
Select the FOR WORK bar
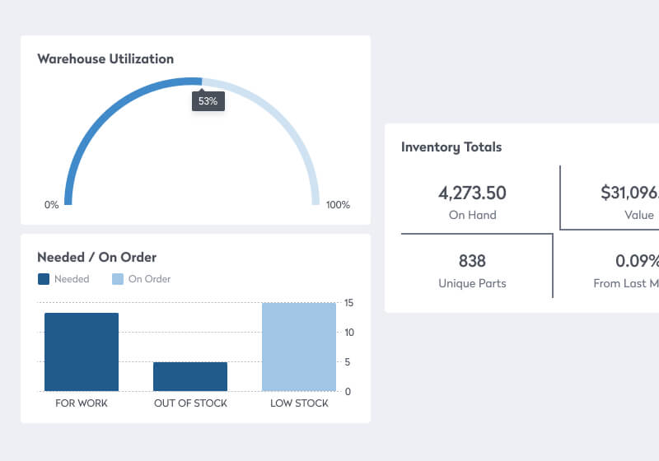pos(82,352)
